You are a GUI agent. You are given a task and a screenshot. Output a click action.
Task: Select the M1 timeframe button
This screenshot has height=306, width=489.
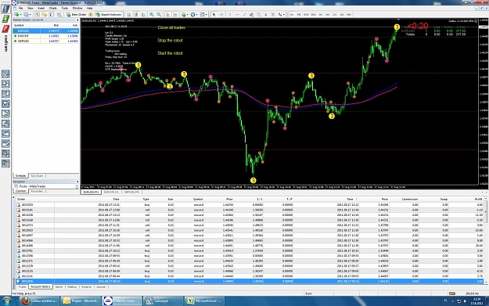tap(292, 15)
